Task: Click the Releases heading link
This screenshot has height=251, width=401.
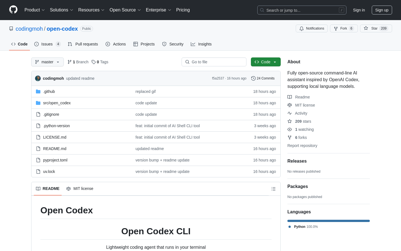Action: point(297,161)
